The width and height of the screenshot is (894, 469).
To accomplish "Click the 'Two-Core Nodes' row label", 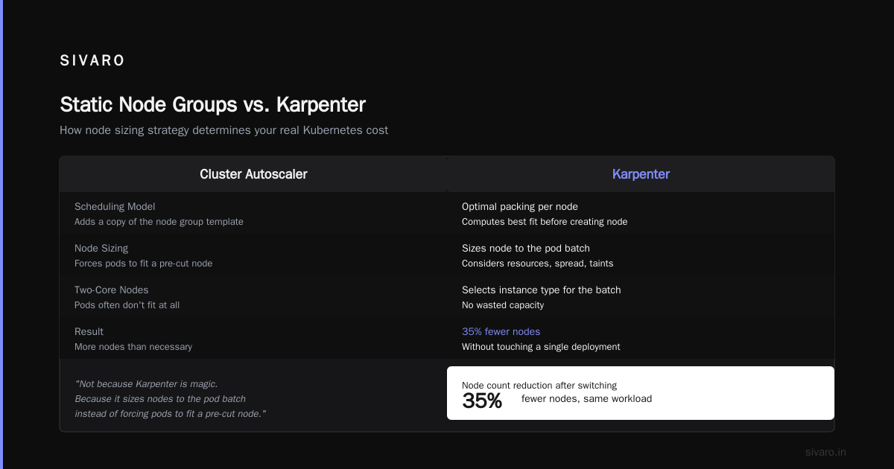I will 112,290.
